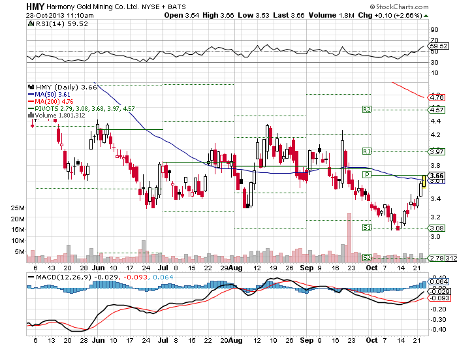The height and width of the screenshot is (346, 457).
Task: Click the HMY (Daily) 3.66 legend text
Action: coord(66,87)
